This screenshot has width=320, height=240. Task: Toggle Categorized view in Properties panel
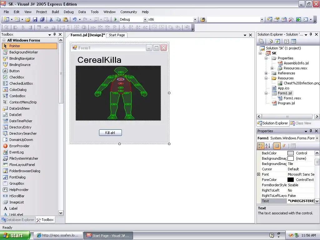click(x=261, y=146)
